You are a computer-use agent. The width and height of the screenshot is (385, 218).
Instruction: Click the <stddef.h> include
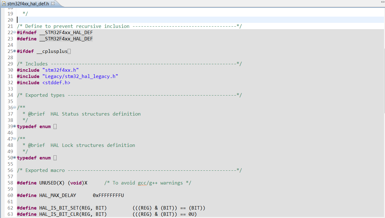[56, 83]
